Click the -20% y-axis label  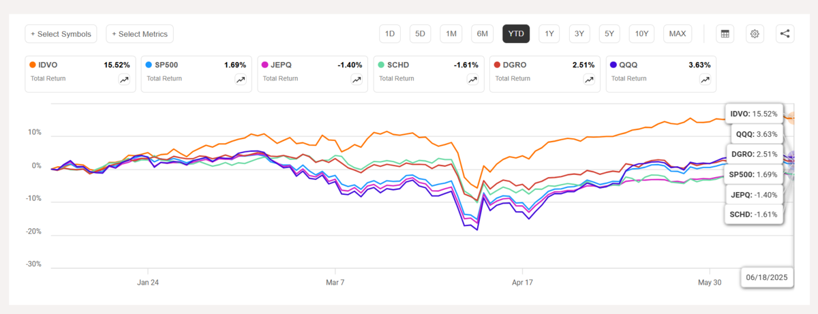pyautogui.click(x=33, y=231)
